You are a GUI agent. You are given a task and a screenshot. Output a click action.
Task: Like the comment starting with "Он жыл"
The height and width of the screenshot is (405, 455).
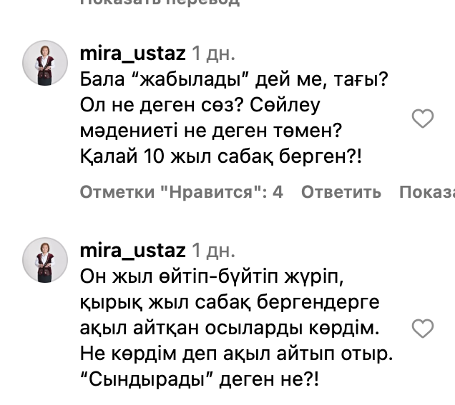424,328
